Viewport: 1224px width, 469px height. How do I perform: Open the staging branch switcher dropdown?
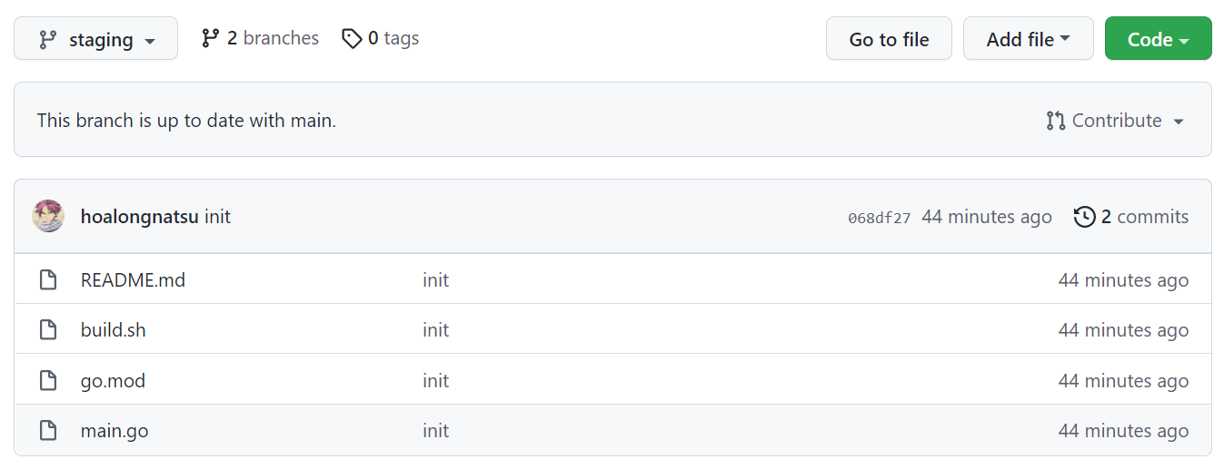click(95, 39)
